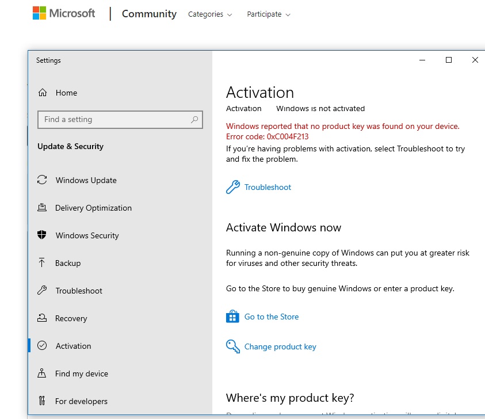Click the For developers tools icon

42,401
